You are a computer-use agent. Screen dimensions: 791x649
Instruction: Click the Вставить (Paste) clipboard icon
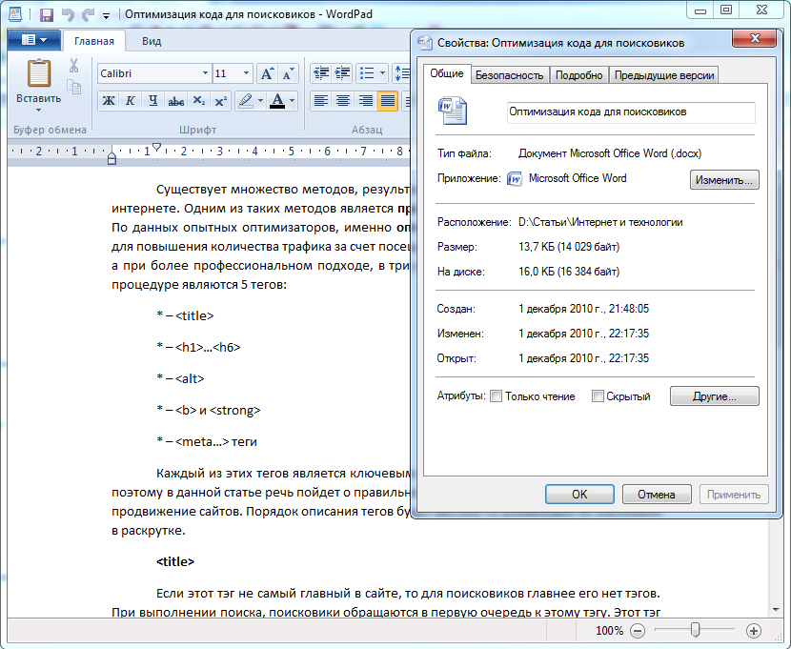[39, 74]
